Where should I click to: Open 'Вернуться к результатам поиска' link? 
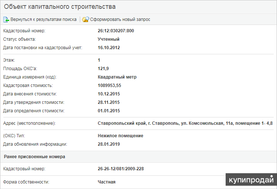[x=43, y=19]
